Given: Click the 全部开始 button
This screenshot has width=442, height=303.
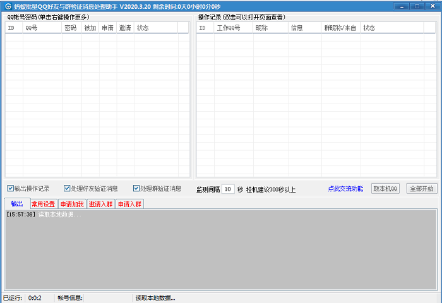Looking at the screenshot, I should click(x=422, y=189).
